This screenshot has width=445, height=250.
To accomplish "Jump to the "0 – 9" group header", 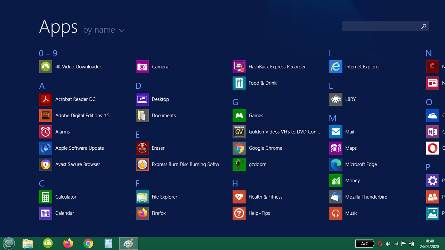I will point(48,53).
